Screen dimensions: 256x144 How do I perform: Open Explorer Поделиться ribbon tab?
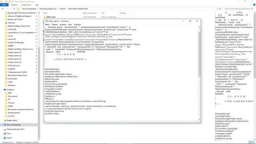click(x=26, y=5)
